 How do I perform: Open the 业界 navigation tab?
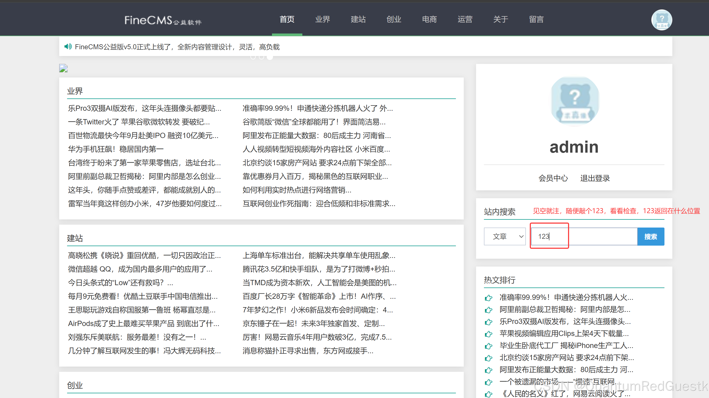322,19
